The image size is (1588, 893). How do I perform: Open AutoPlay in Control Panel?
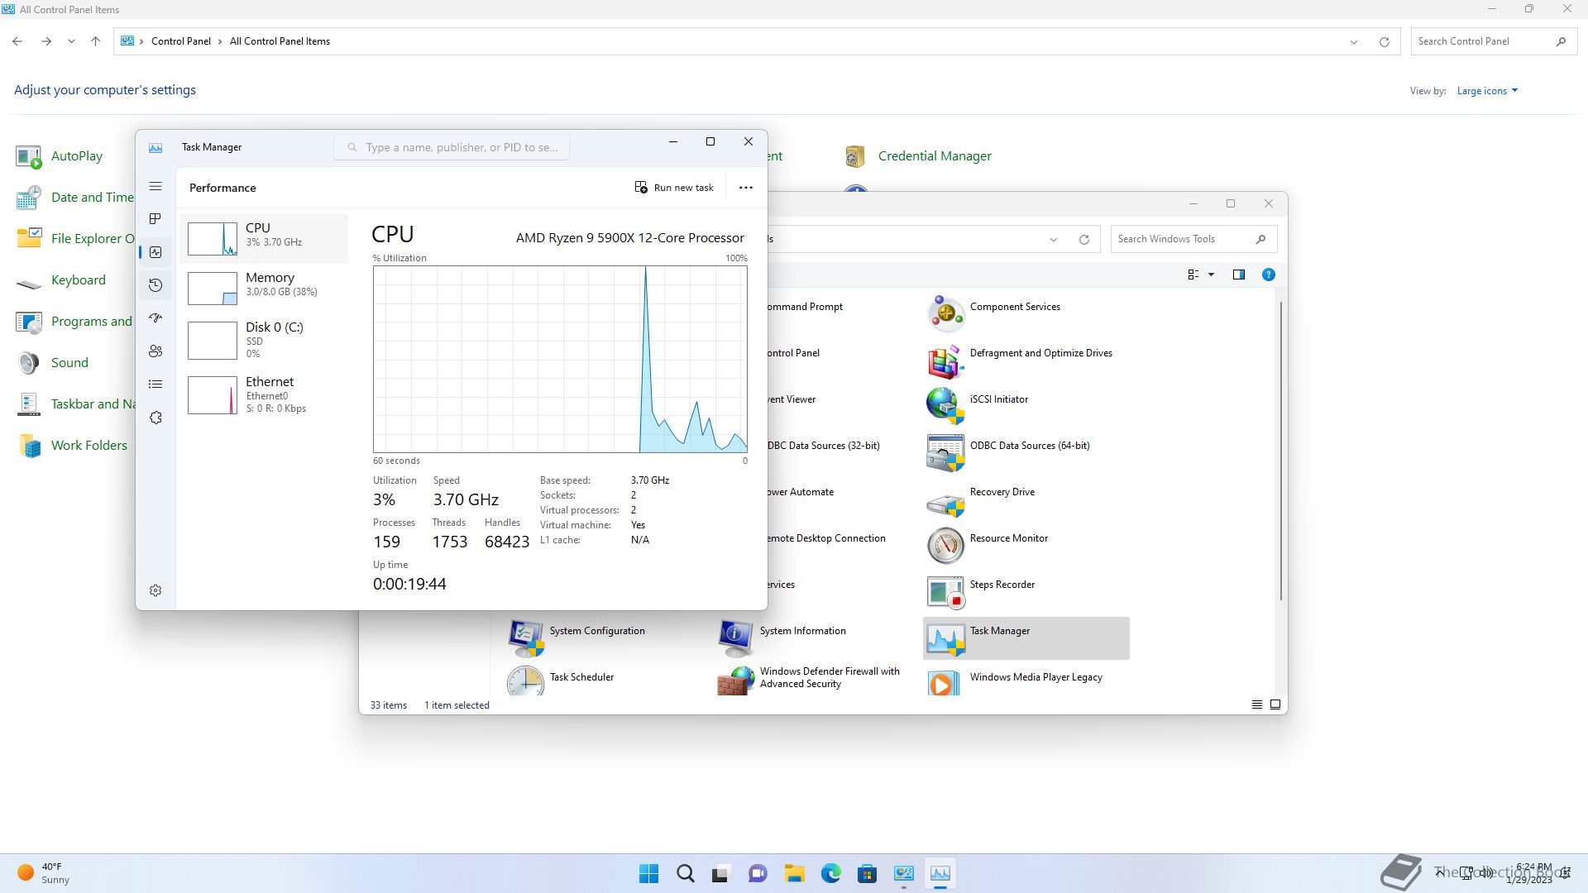pos(60,155)
